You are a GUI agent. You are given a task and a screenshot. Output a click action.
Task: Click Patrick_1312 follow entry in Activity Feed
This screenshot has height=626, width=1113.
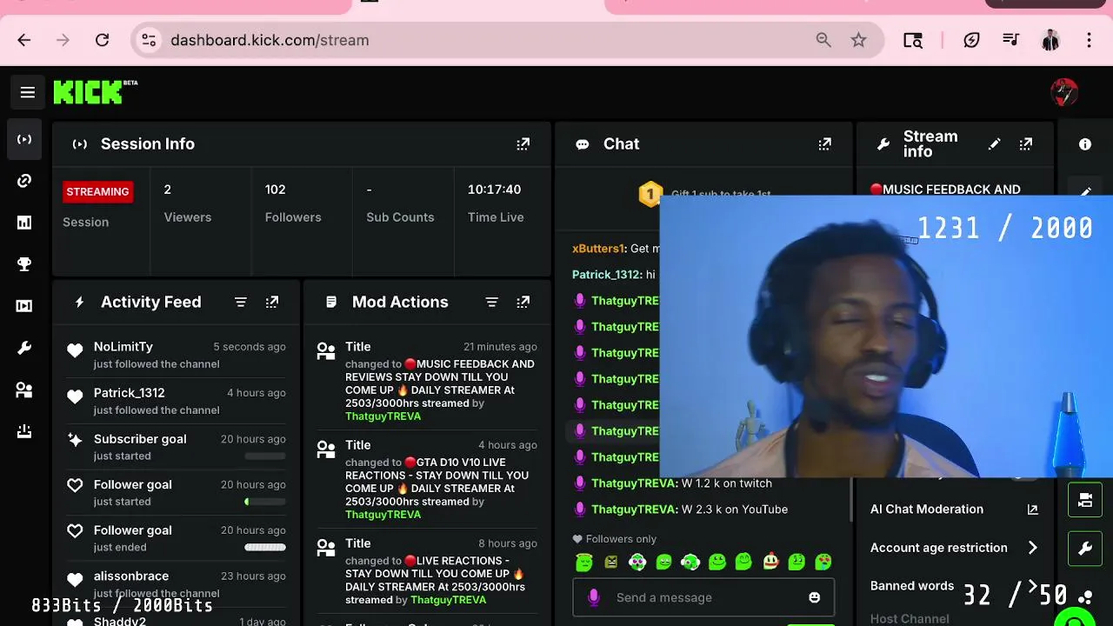pyautogui.click(x=177, y=401)
